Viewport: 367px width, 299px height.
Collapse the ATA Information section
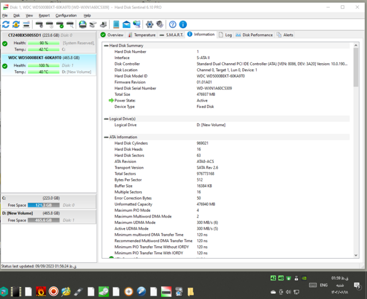[x=106, y=137]
